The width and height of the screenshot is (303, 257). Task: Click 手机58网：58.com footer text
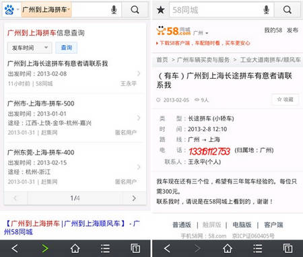click(x=203, y=236)
